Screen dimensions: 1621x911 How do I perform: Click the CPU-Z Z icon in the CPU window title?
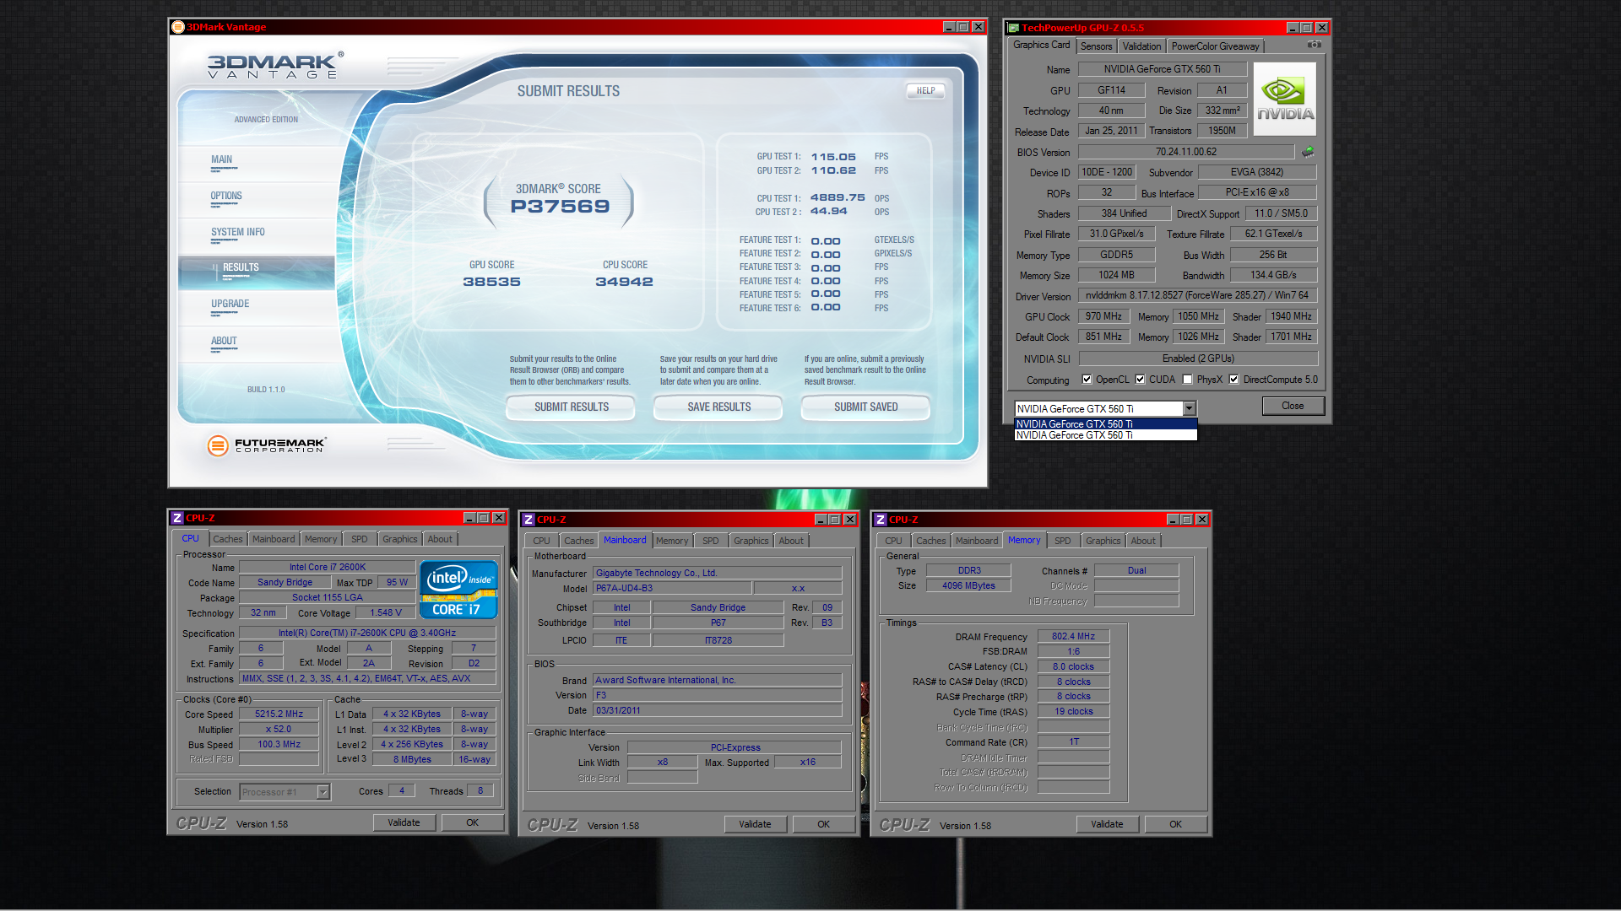pos(177,518)
